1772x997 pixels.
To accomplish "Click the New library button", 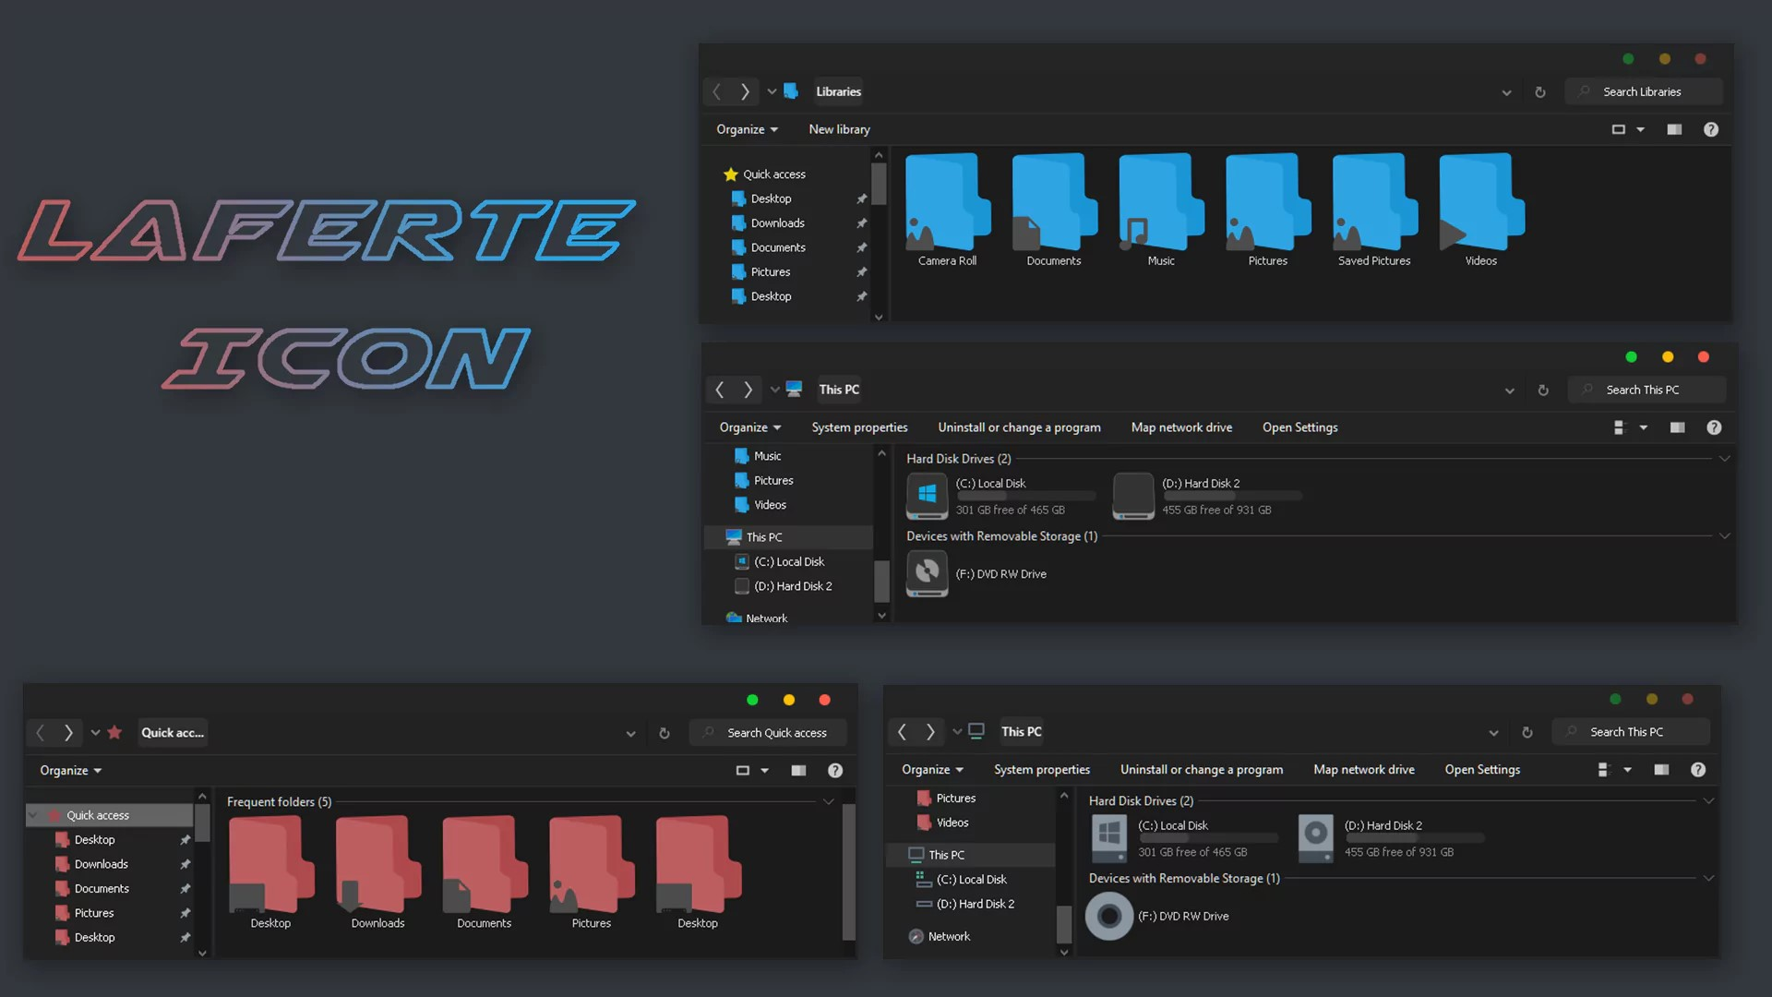I will pos(839,130).
